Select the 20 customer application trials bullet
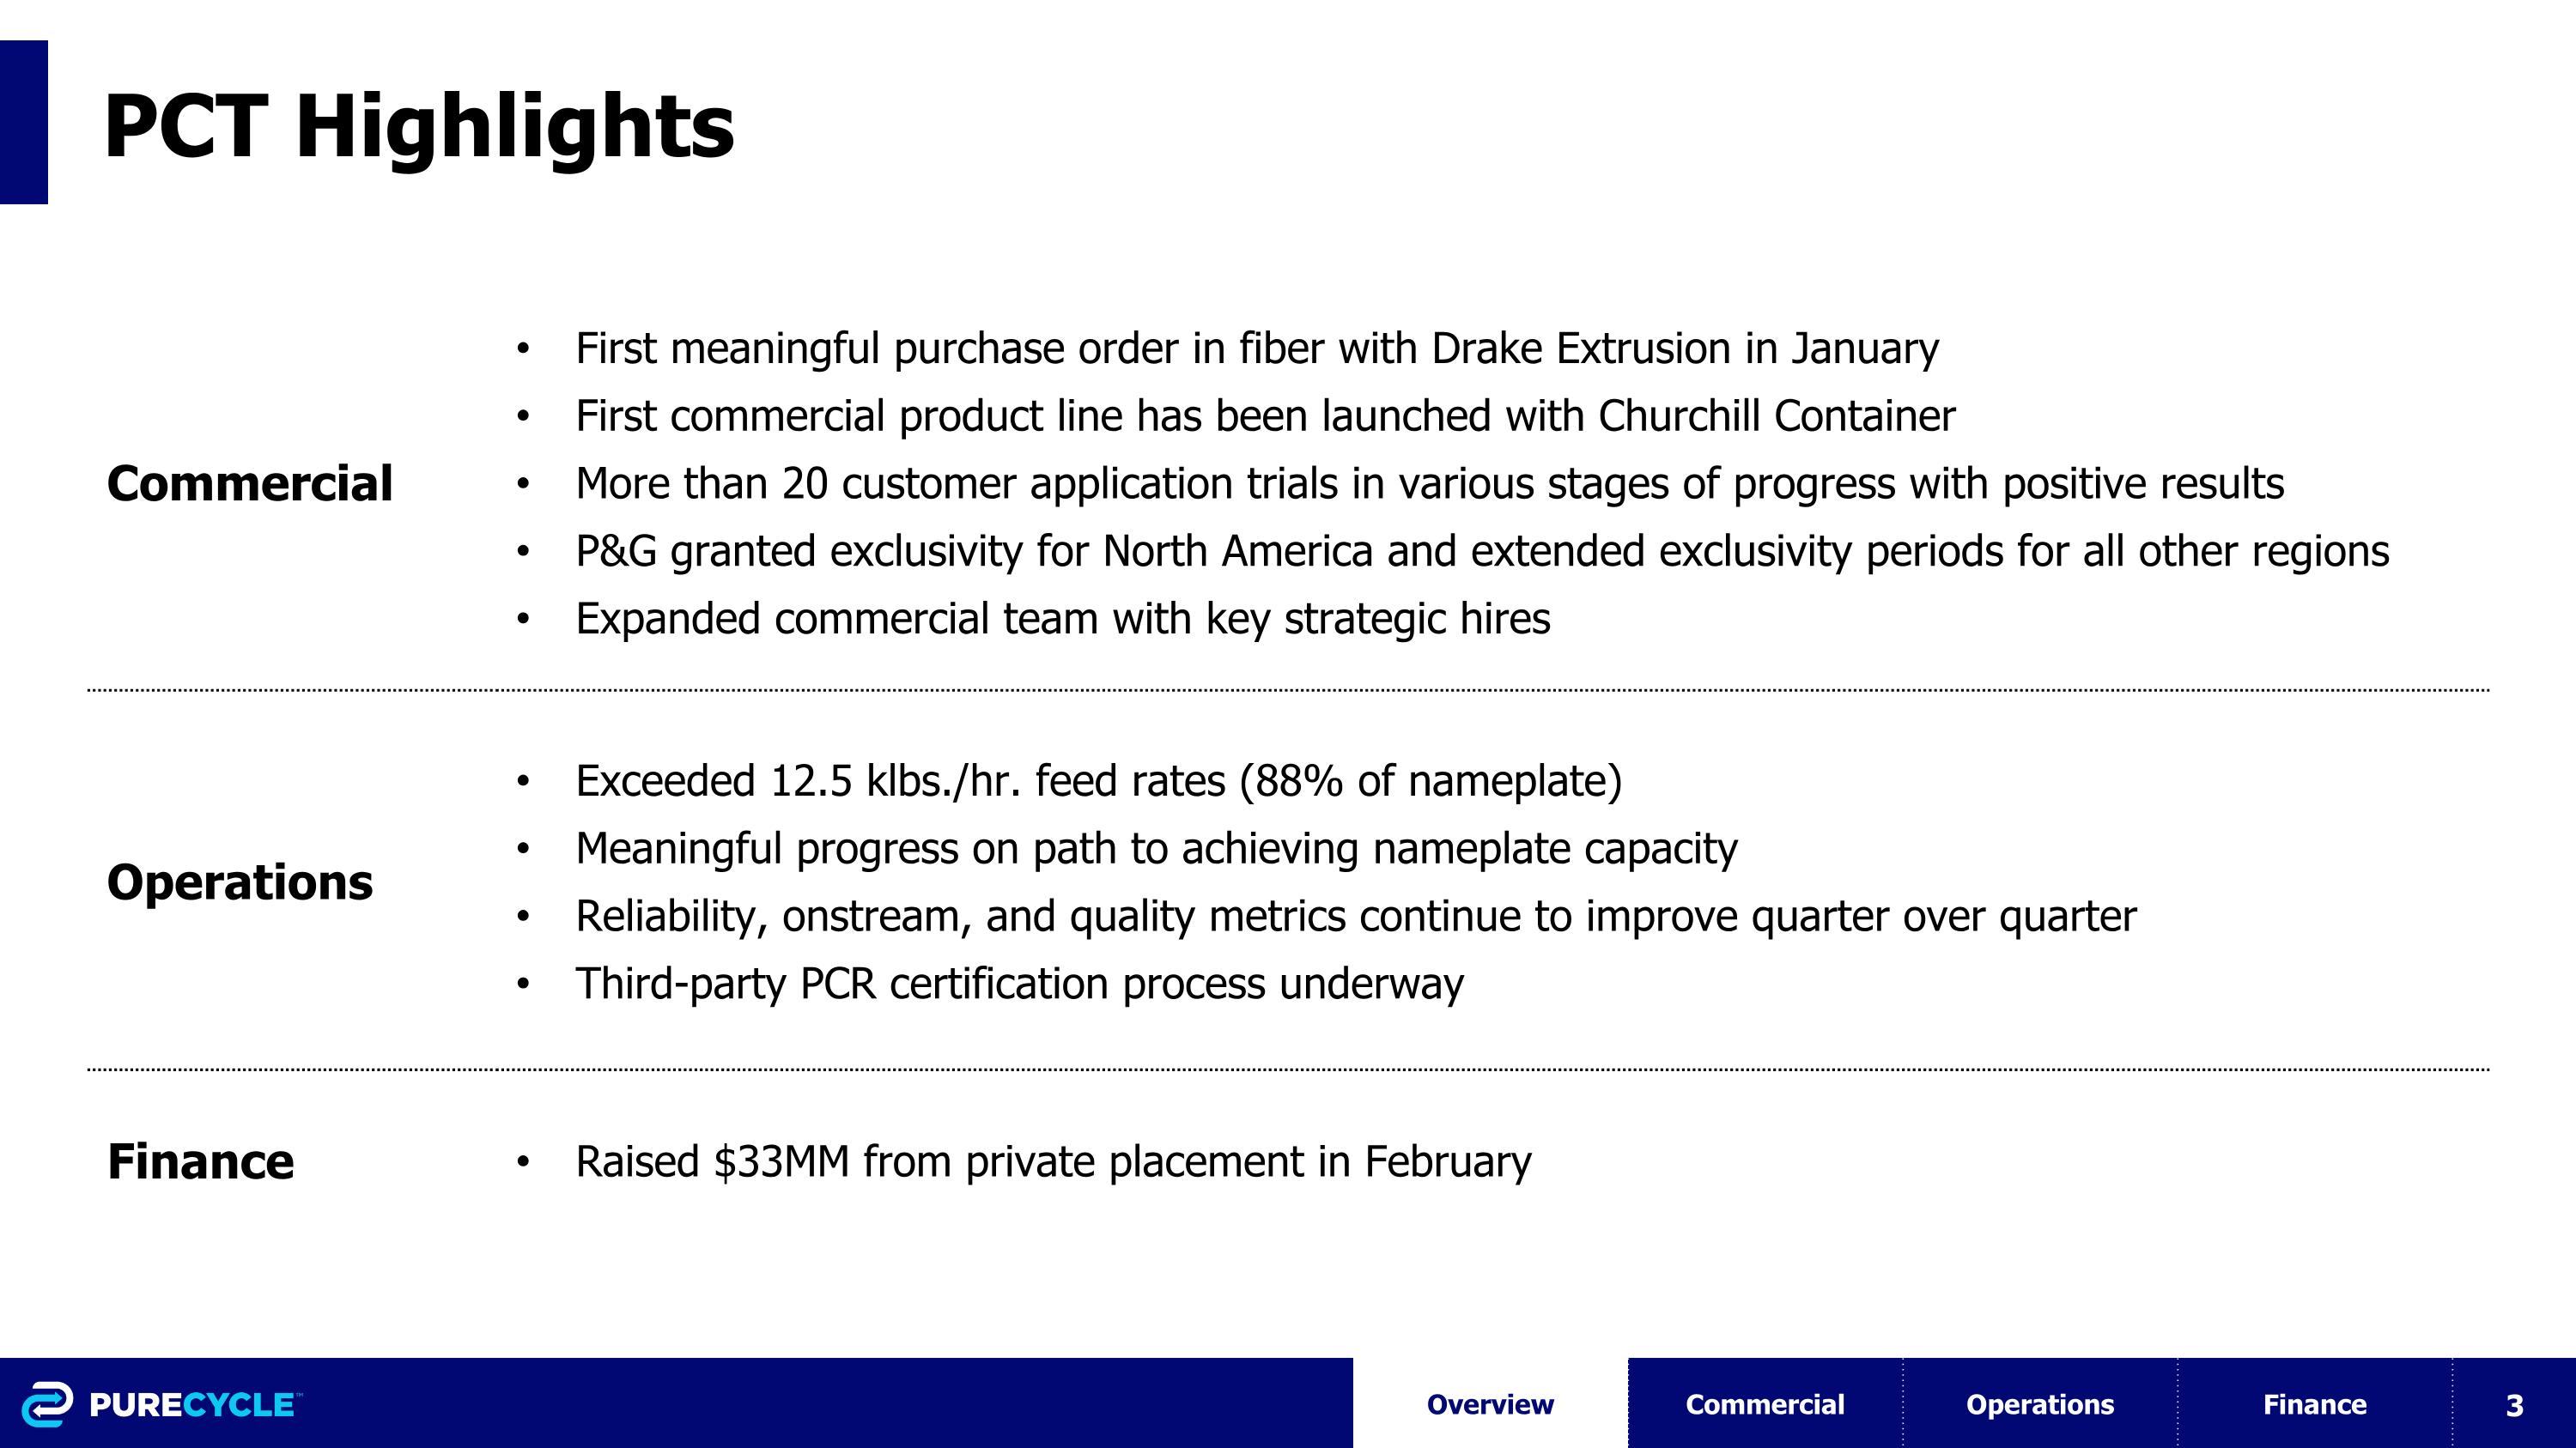Viewport: 2576px width, 1448px height. 1429,483
